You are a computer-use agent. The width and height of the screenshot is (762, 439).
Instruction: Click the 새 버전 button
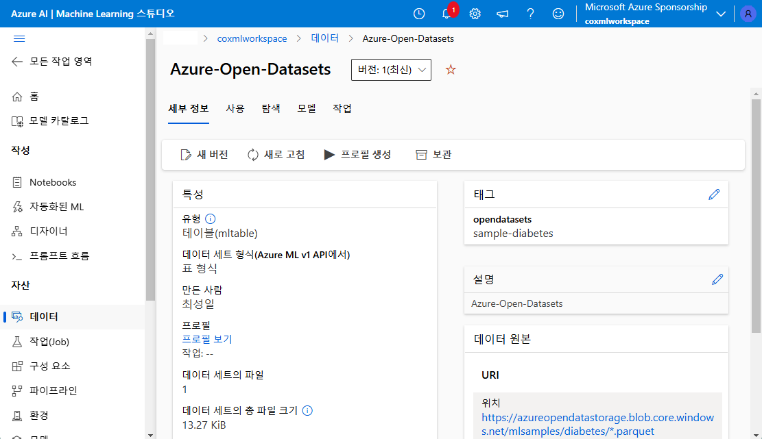tap(204, 155)
